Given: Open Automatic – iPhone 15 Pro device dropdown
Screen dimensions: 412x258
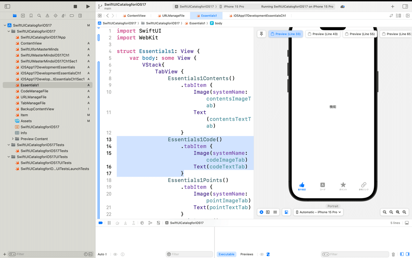Looking at the screenshot, I should pyautogui.click(x=318, y=212).
